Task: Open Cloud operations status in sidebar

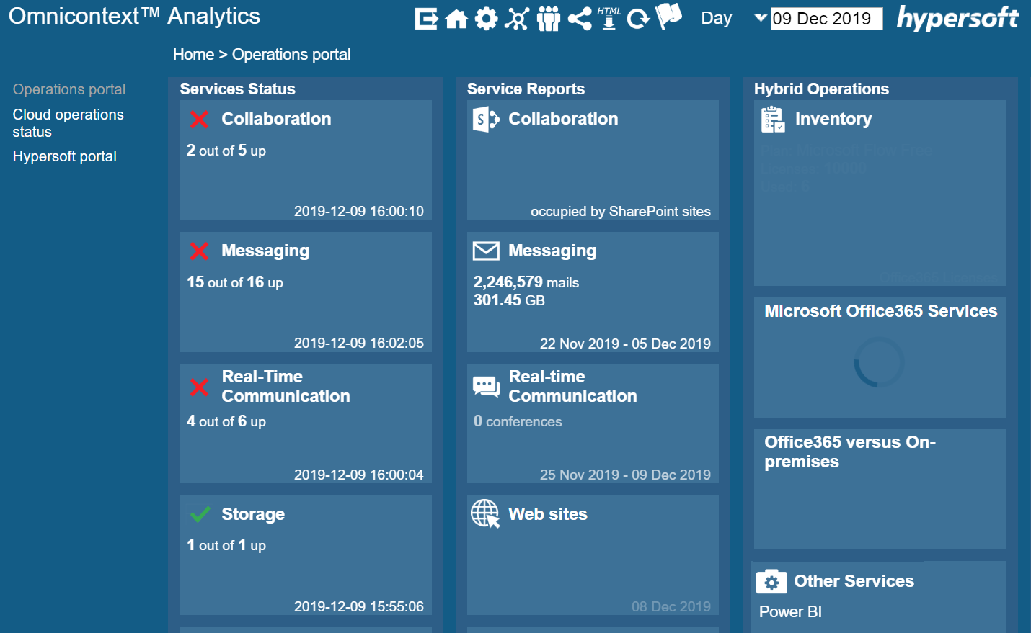Action: (68, 123)
